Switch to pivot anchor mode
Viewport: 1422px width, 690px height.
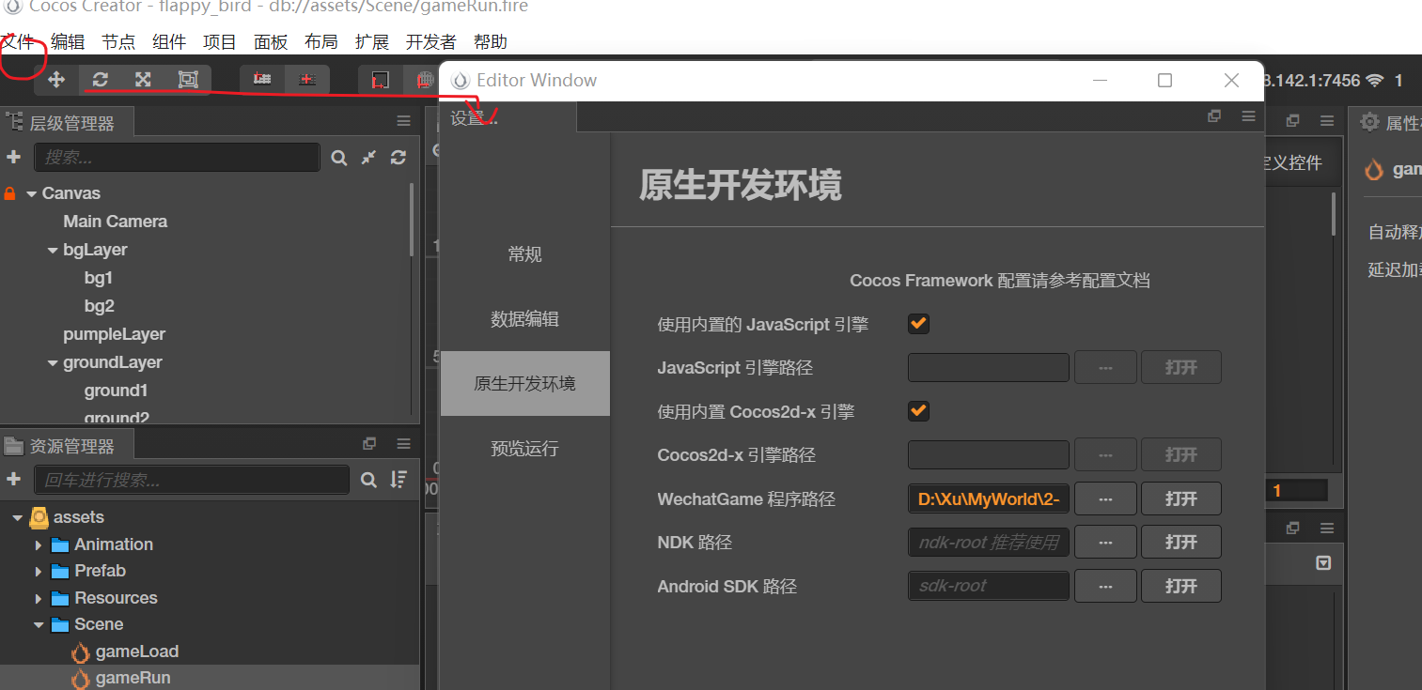pos(262,80)
